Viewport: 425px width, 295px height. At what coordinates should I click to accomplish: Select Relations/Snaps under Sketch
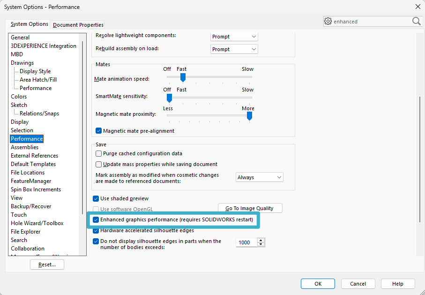click(39, 113)
